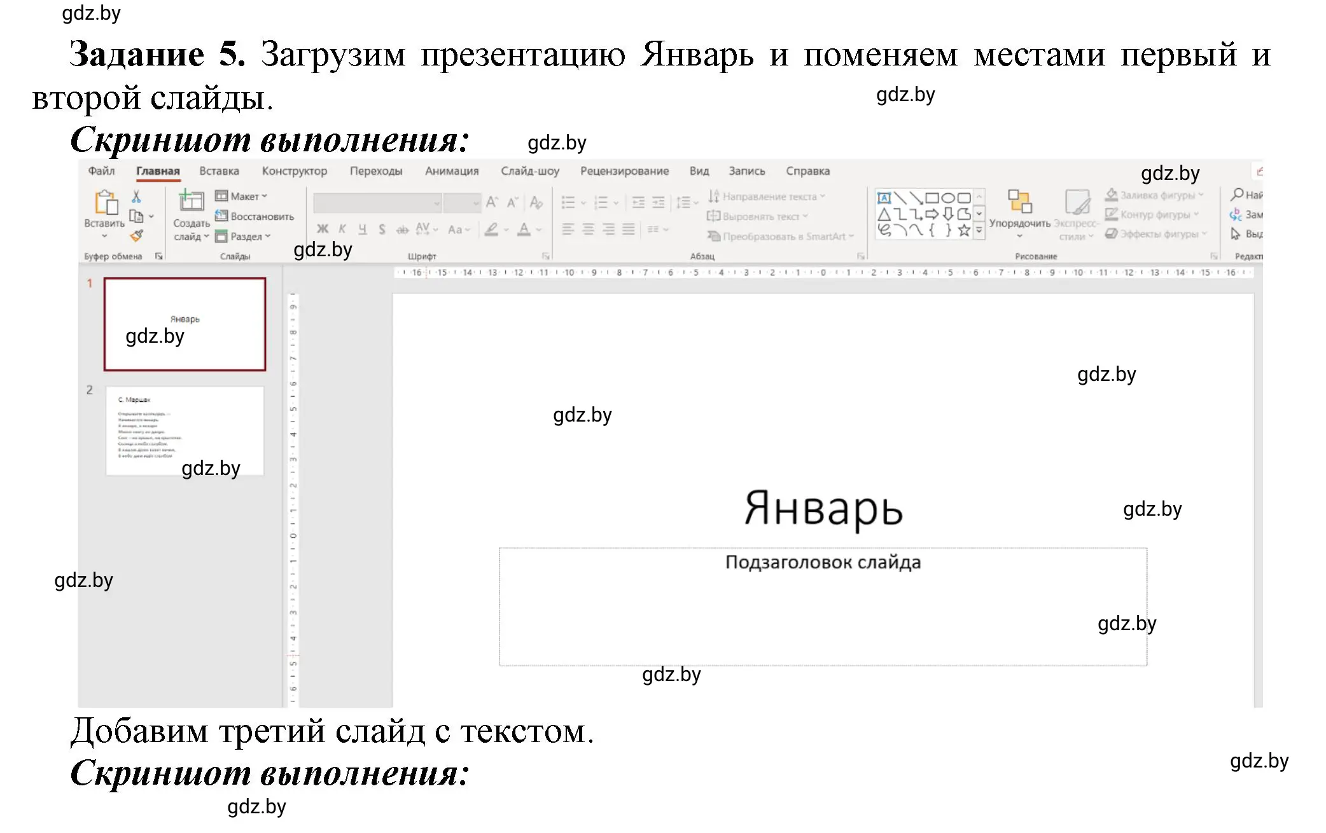
Task: Open the Aa change case dropdown
Action: [459, 230]
